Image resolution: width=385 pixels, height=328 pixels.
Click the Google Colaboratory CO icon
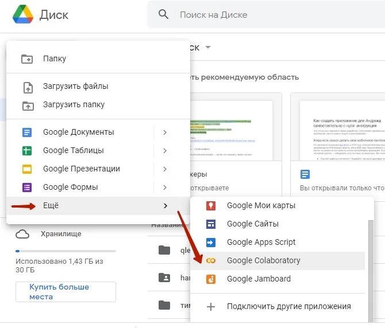(x=211, y=261)
